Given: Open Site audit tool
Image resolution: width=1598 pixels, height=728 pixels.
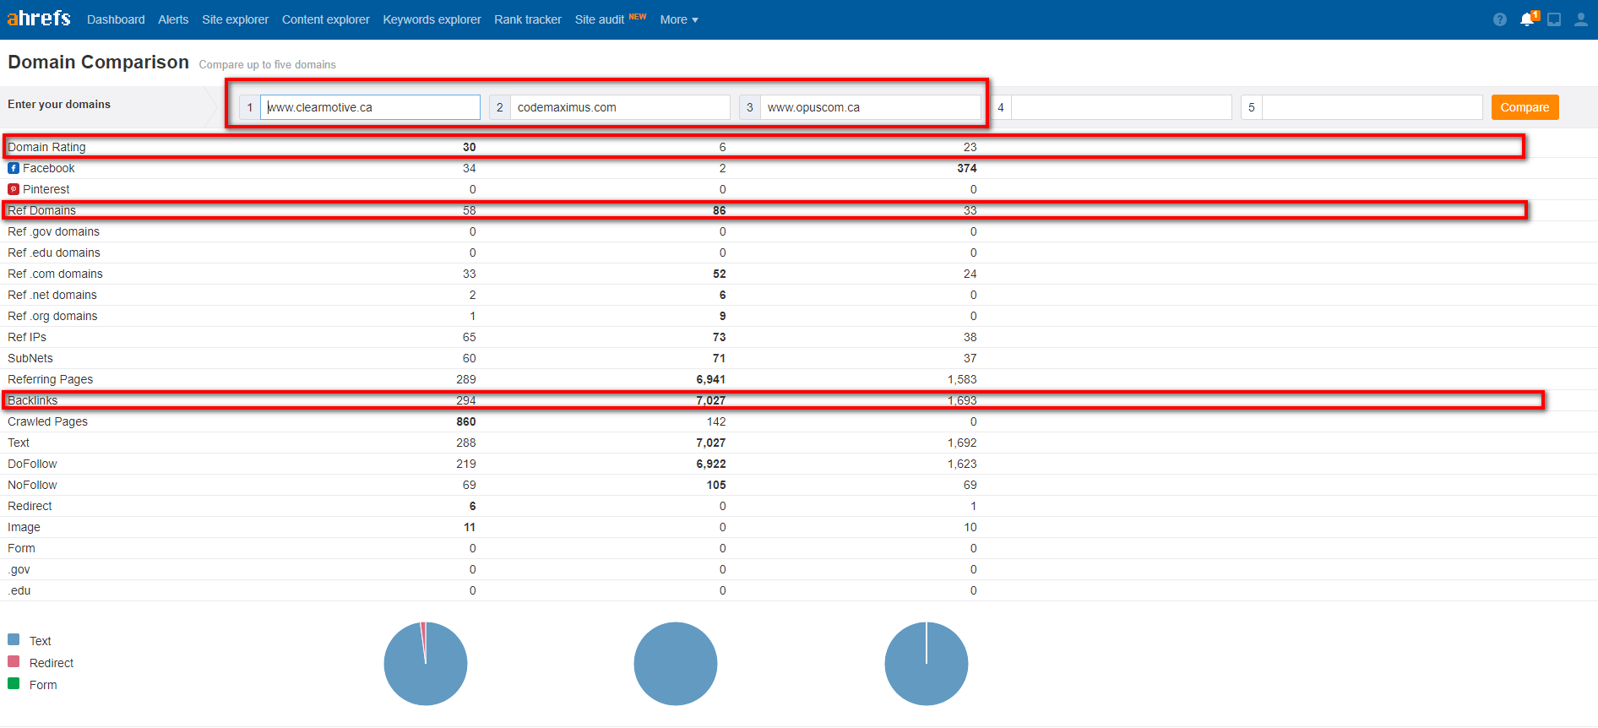Looking at the screenshot, I should 599,19.
